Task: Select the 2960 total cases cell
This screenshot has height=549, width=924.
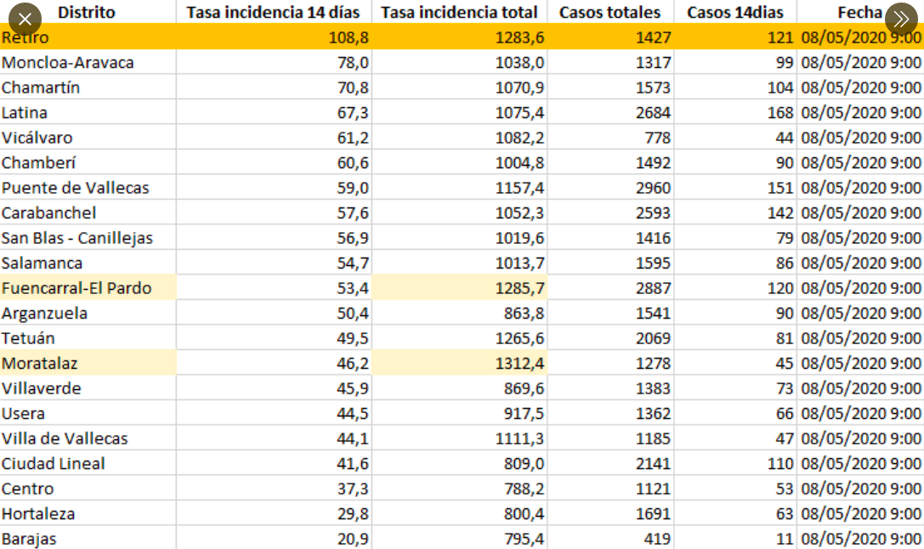Action: coord(610,187)
